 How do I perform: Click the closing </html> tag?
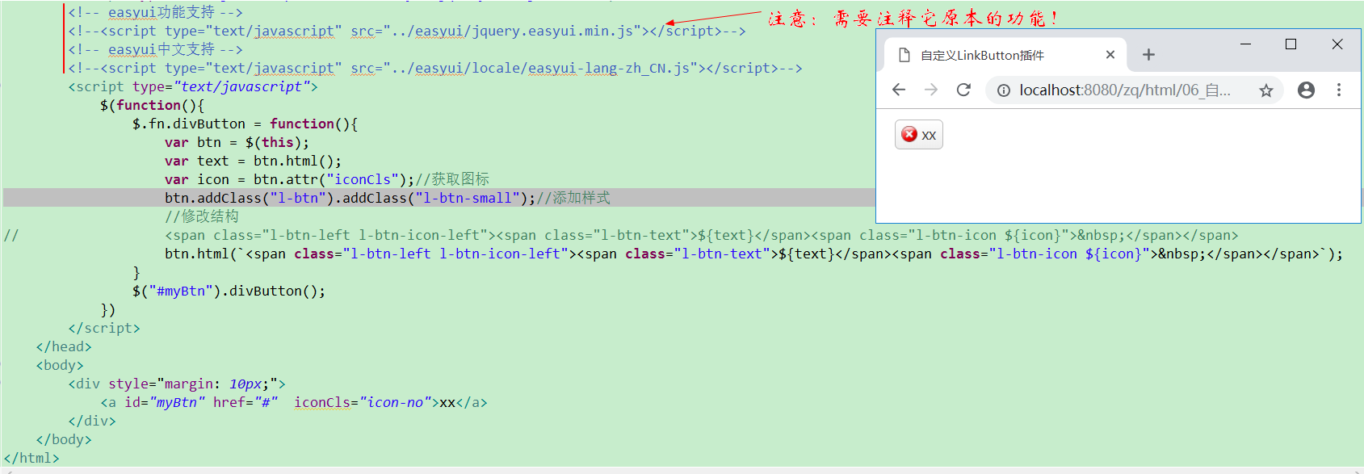31,458
